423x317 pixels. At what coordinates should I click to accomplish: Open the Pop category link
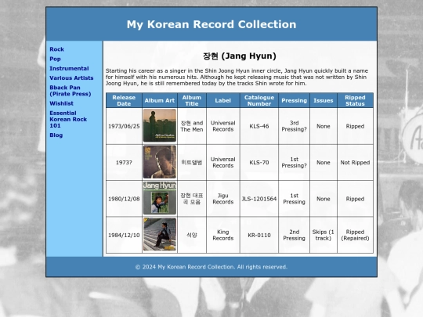[x=55, y=59]
